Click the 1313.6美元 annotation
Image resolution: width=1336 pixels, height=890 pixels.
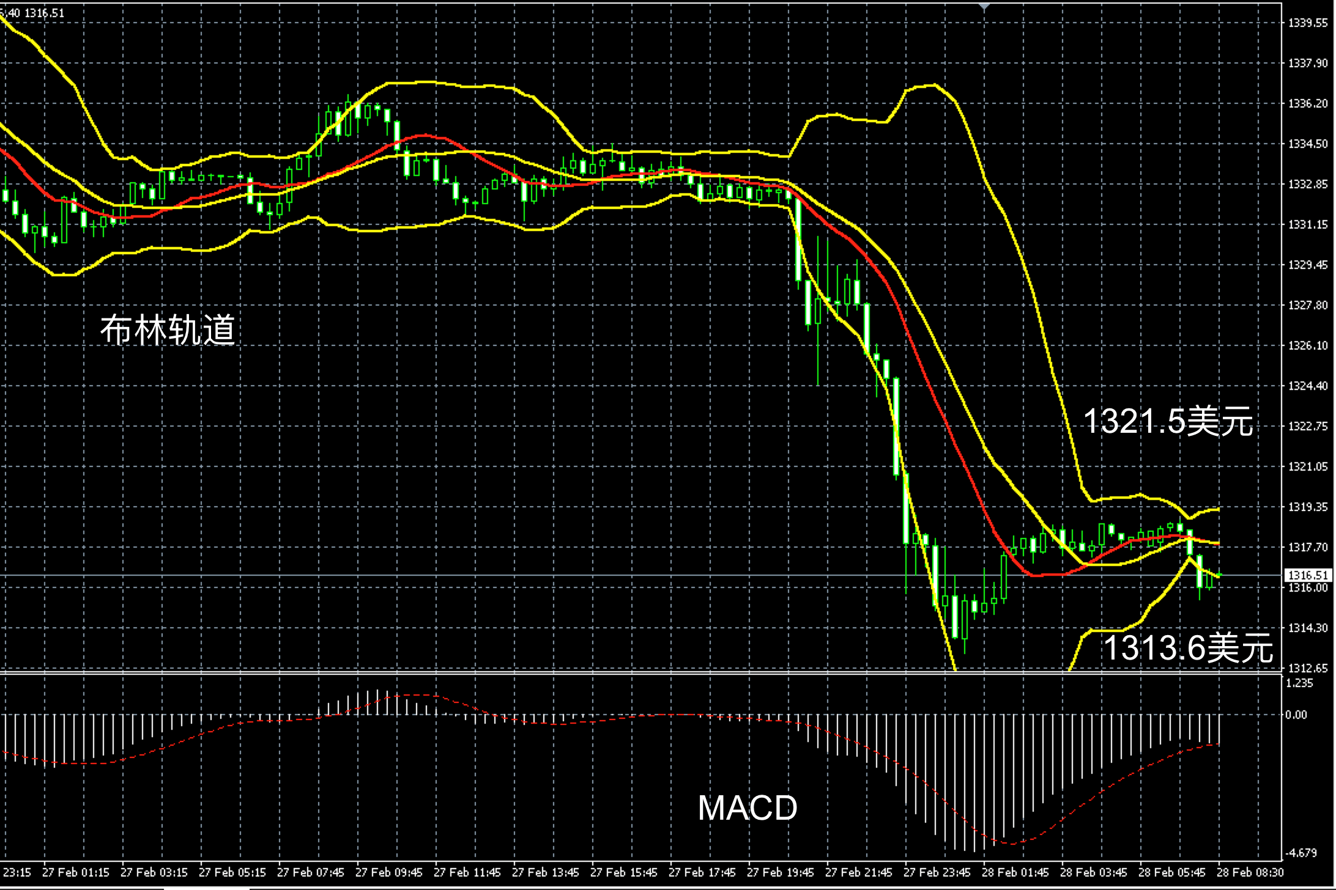1187,648
